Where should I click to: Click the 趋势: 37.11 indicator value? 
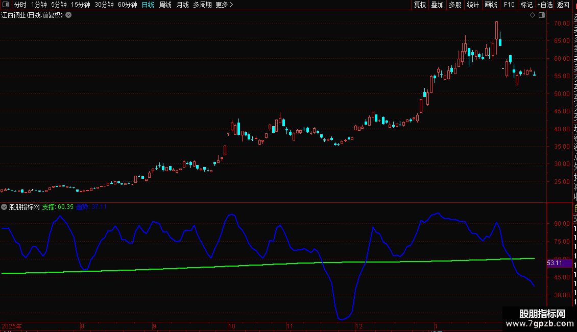click(91, 207)
